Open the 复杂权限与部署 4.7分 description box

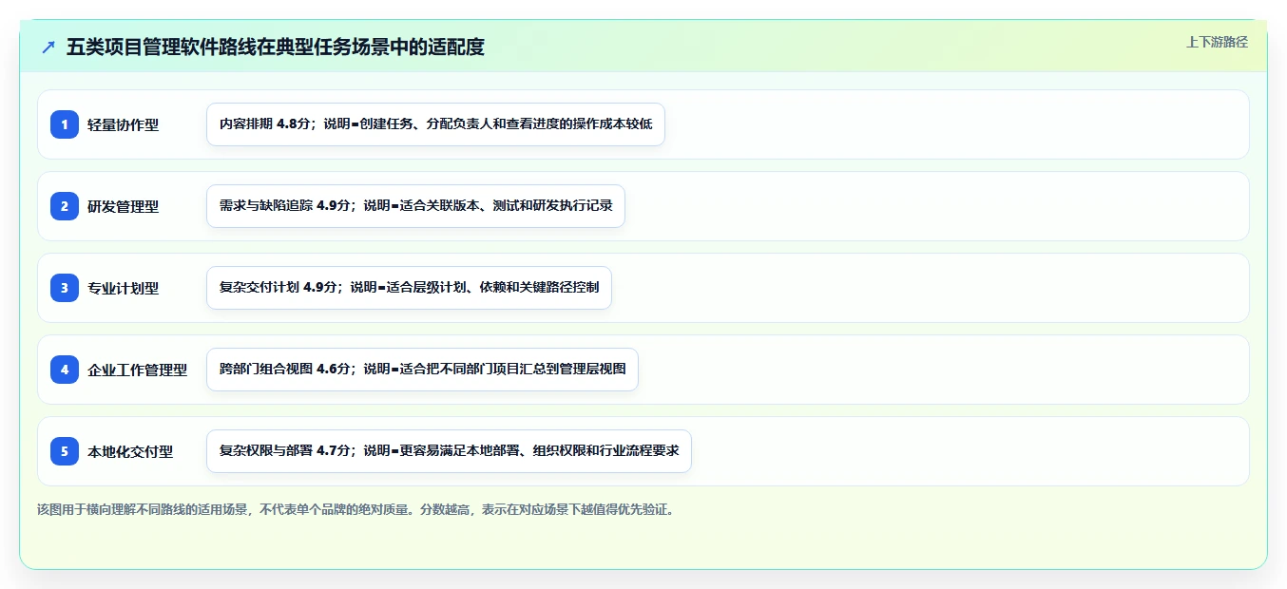pyautogui.click(x=449, y=451)
